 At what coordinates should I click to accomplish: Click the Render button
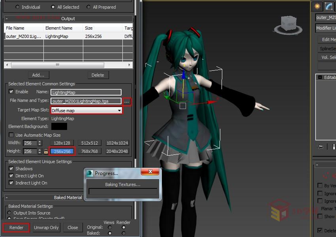[16, 228]
